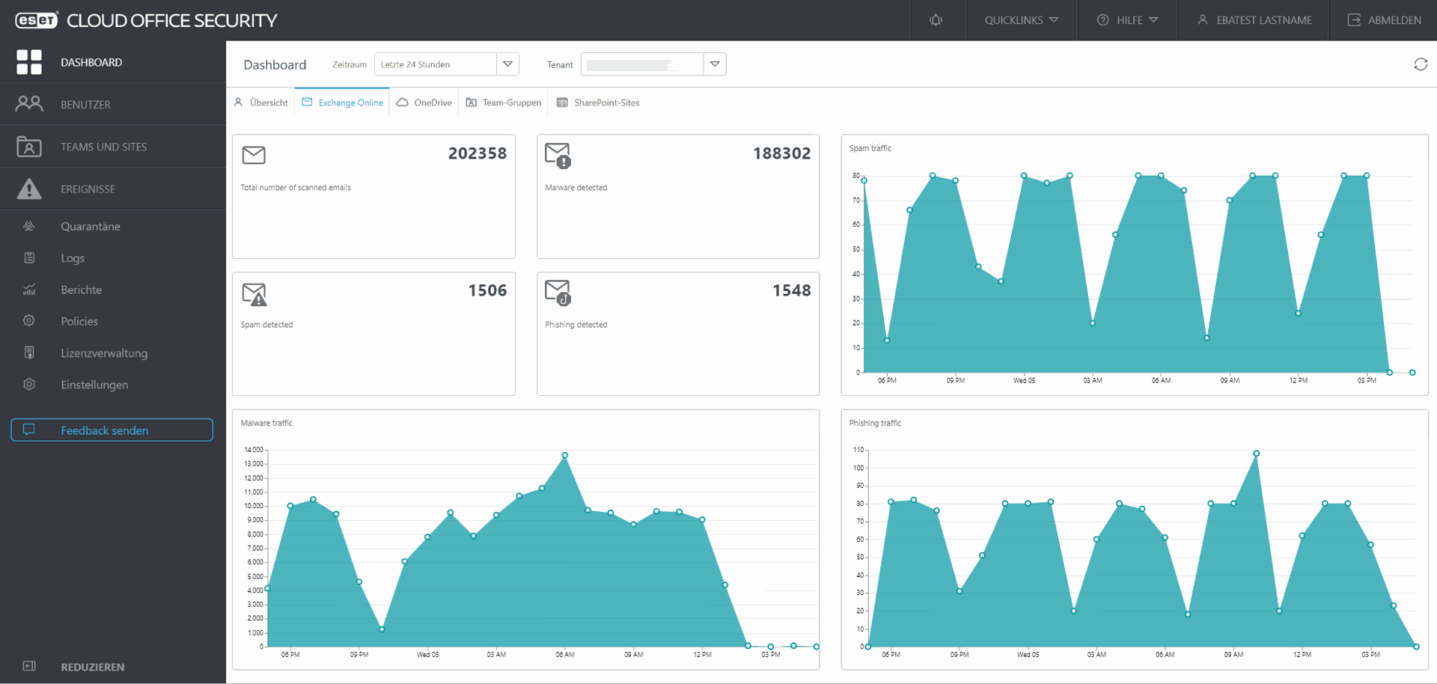Image resolution: width=1437 pixels, height=684 pixels.
Task: Open Benutzer in sidebar
Action: [113, 104]
